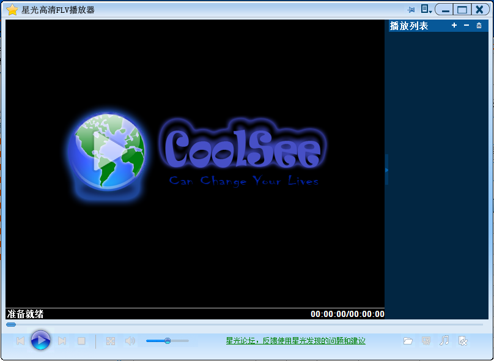Mute audio with the speaker icon
The height and width of the screenshot is (361, 494).
[130, 341]
